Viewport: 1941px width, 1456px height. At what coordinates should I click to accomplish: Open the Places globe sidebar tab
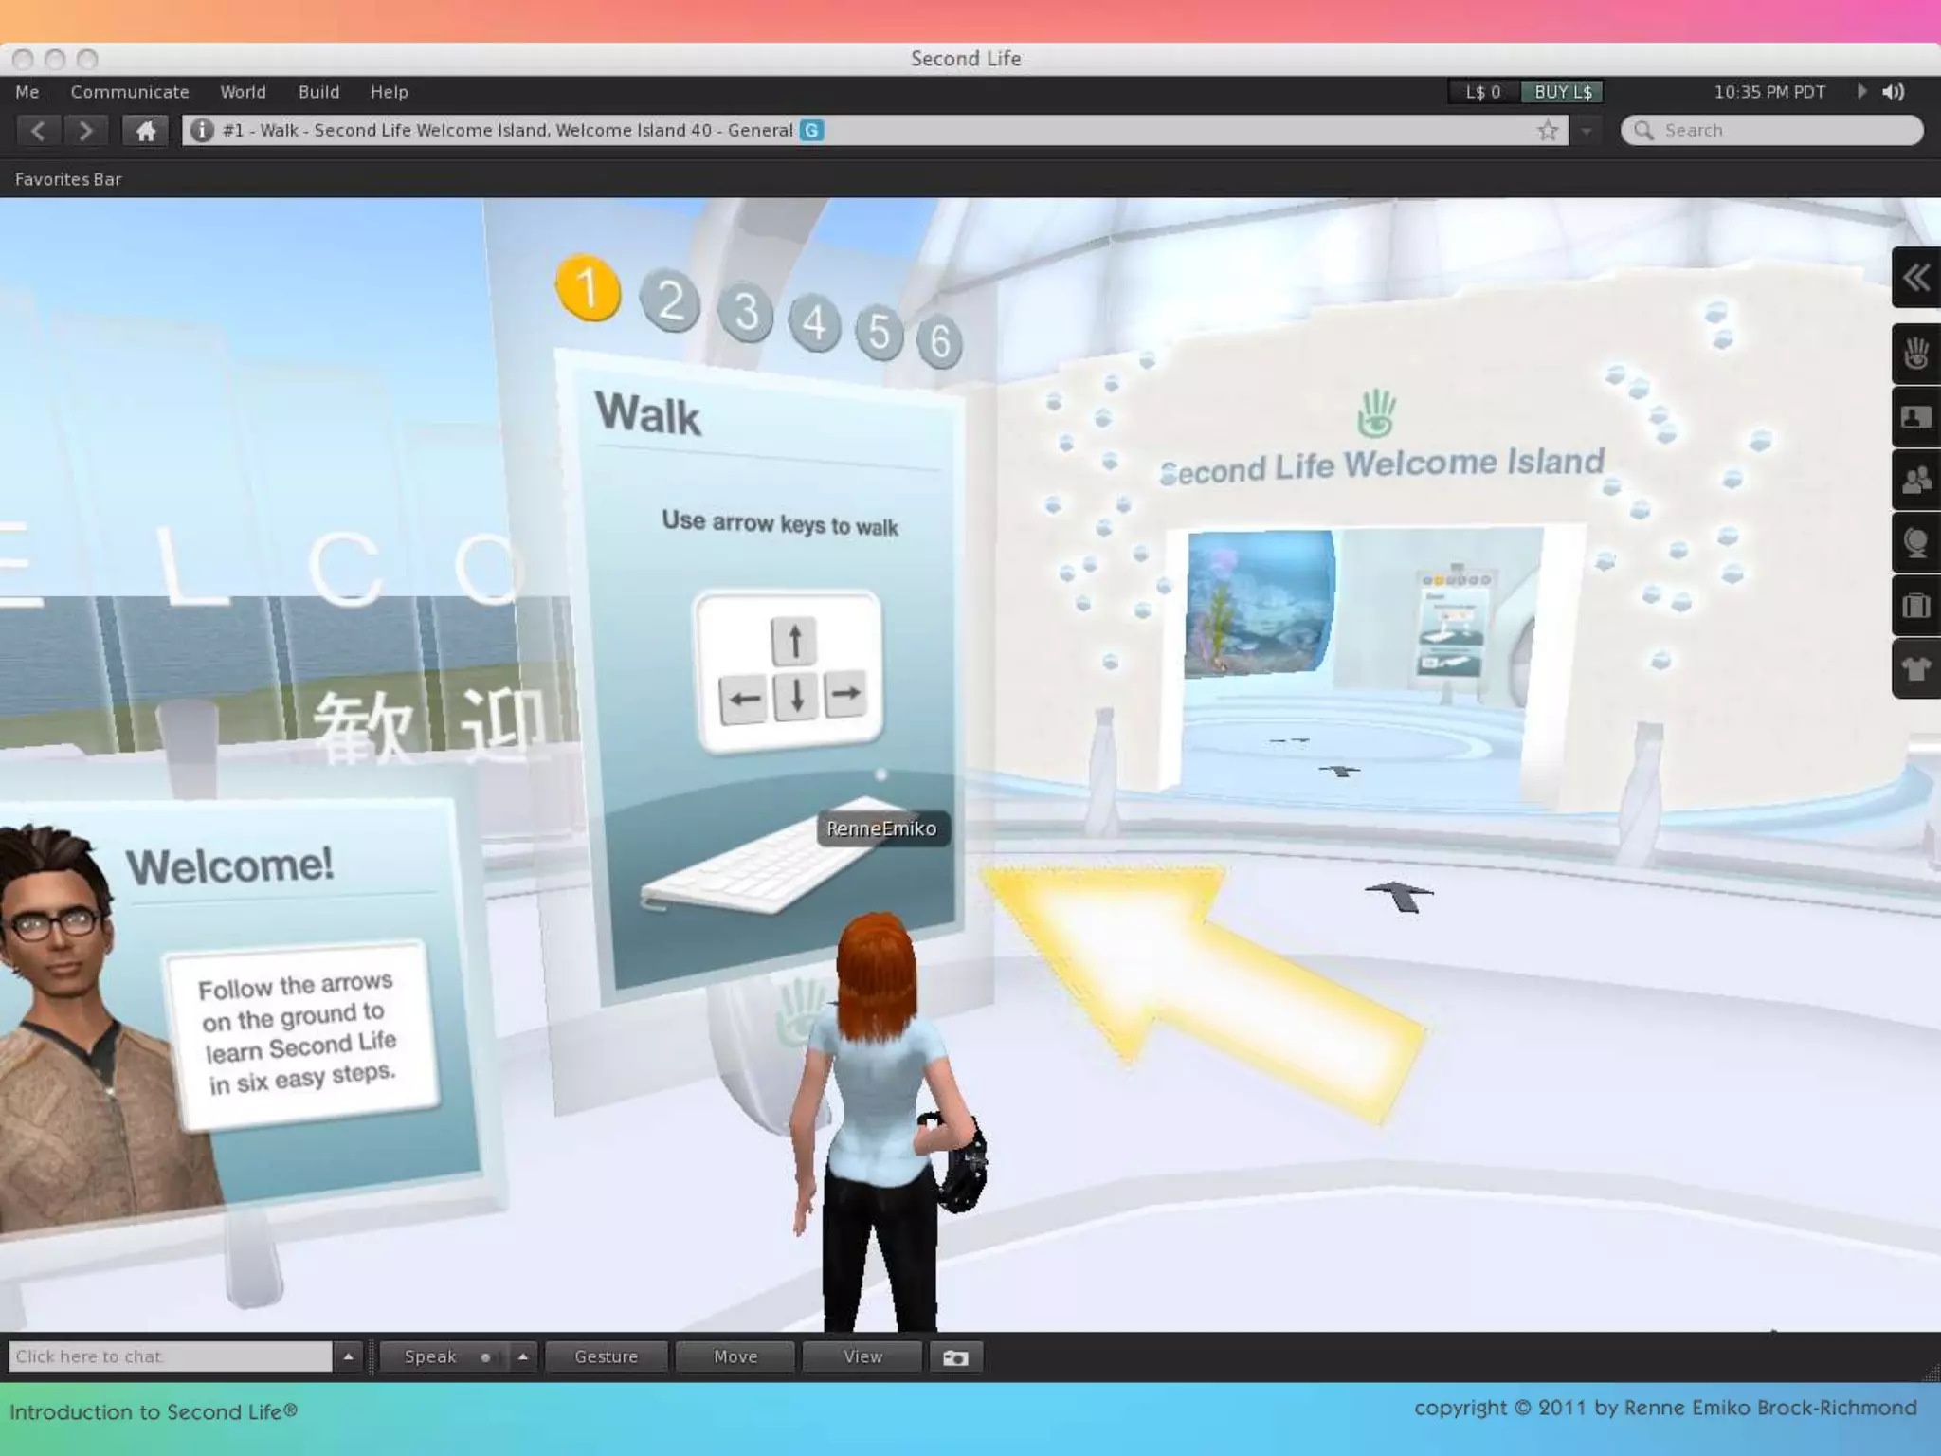point(1916,543)
